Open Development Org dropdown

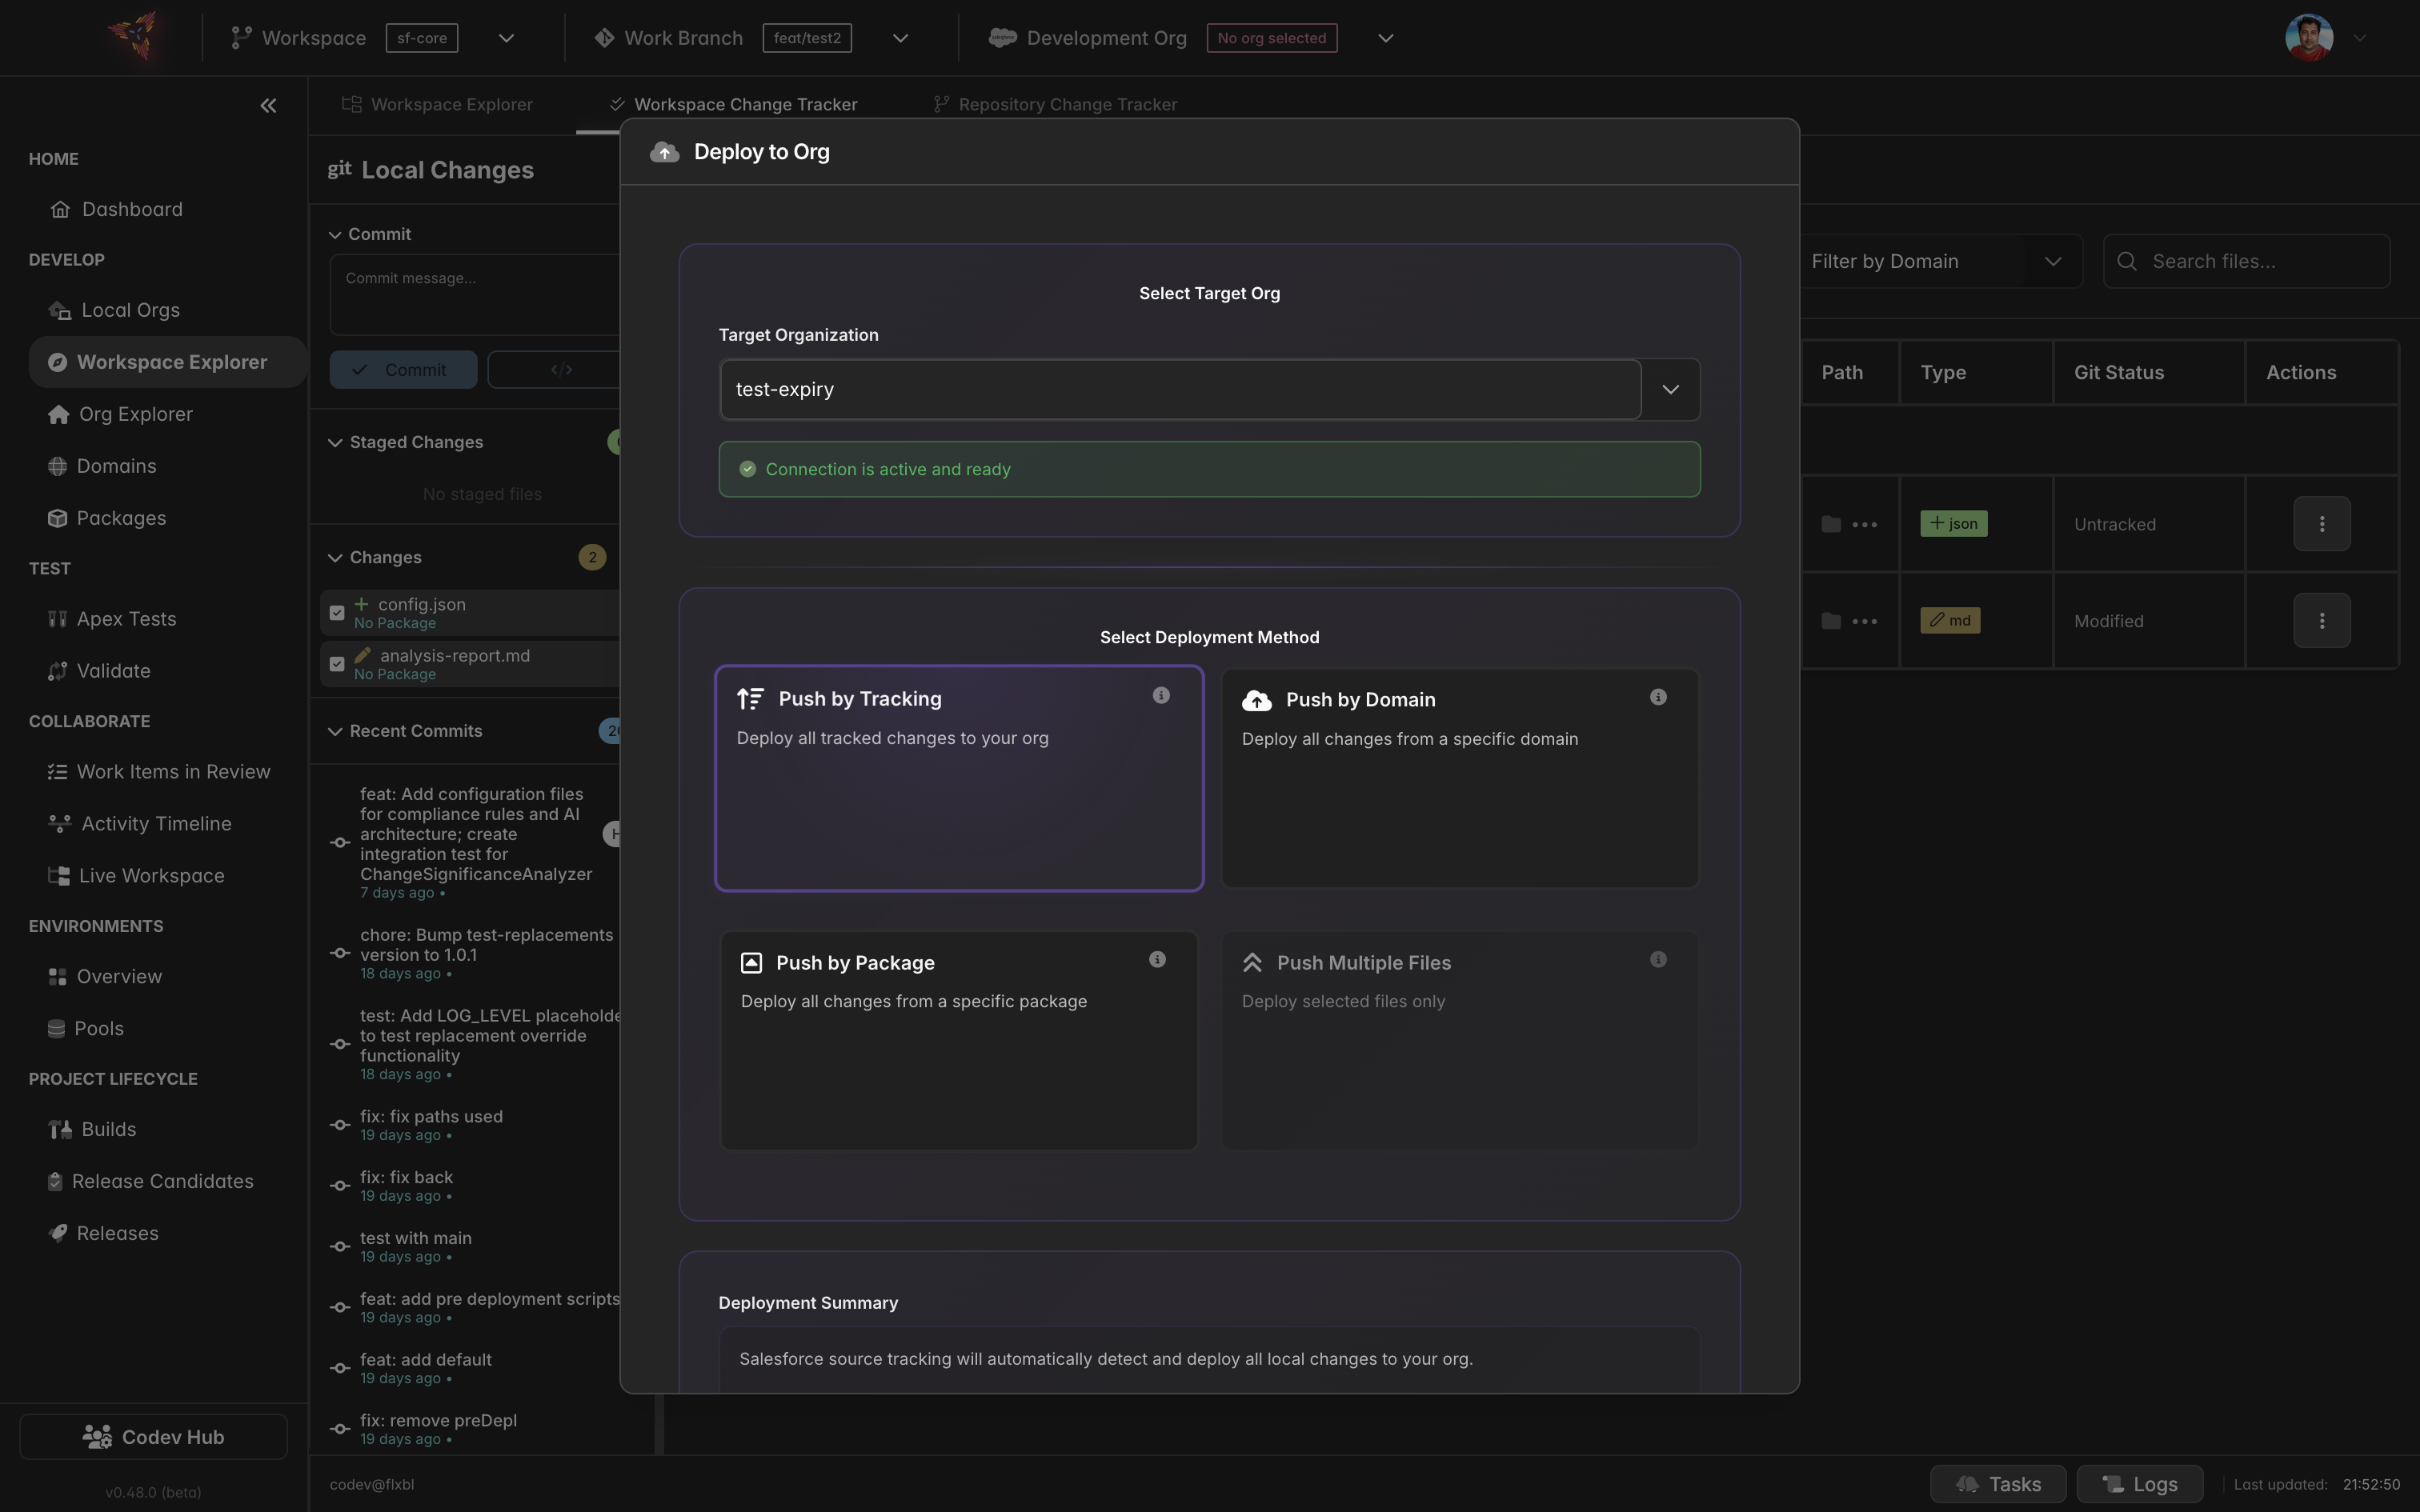(x=1385, y=38)
